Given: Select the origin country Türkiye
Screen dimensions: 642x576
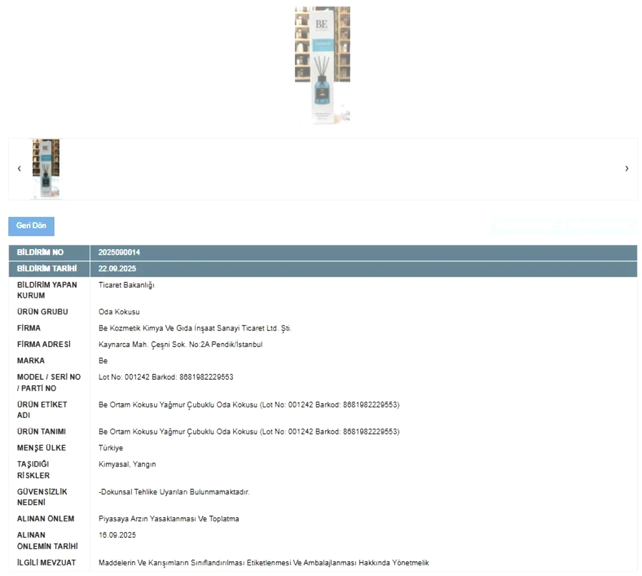Looking at the screenshot, I should point(111,448).
